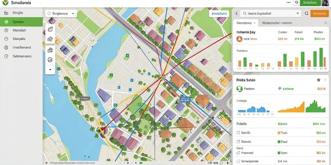
Task: Click the top map toolbar layers icon
Action: click(50, 29)
